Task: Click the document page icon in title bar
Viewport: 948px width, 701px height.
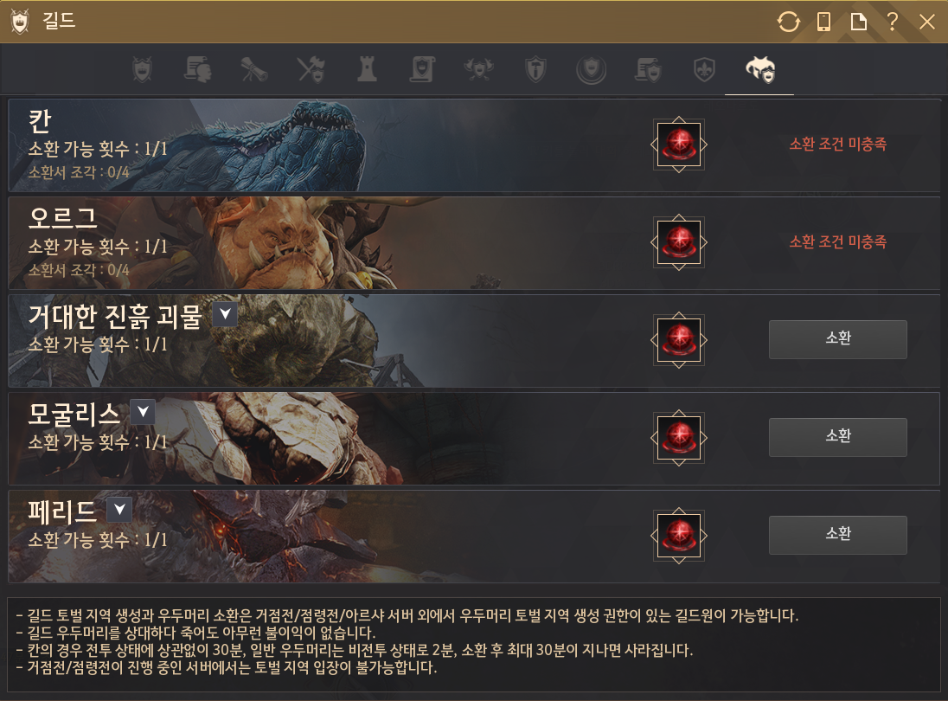Action: pyautogui.click(x=858, y=22)
